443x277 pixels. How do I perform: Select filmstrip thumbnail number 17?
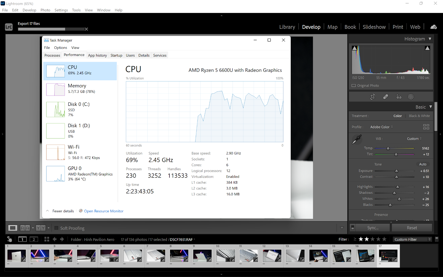coord(388,256)
